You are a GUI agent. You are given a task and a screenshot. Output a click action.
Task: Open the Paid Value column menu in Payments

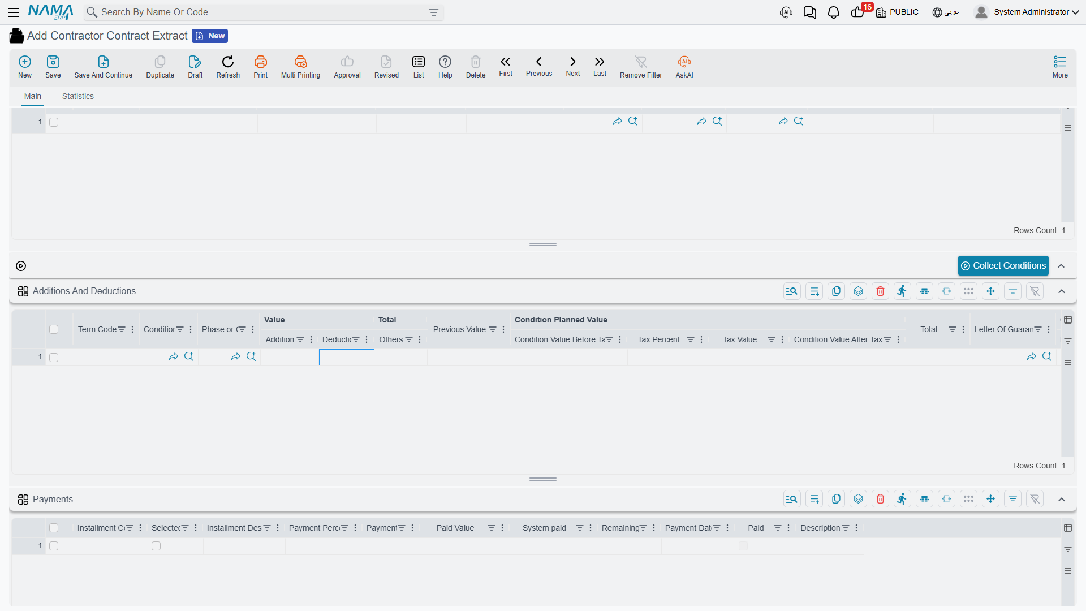(502, 528)
